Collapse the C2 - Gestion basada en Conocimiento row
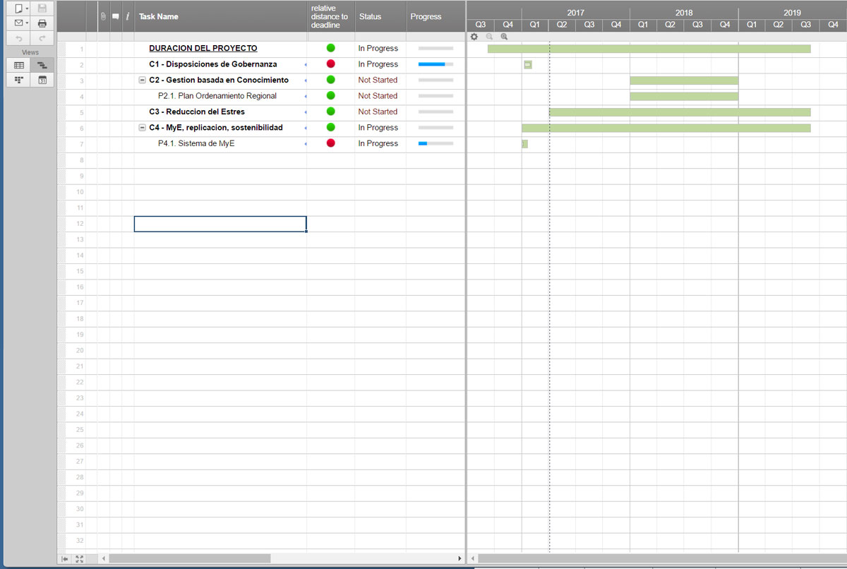This screenshot has width=847, height=569. click(x=143, y=80)
